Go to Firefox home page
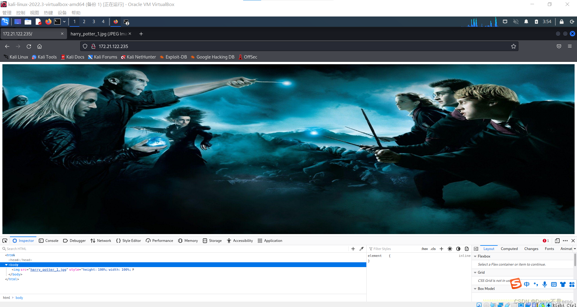This screenshot has width=577, height=307. 39,46
